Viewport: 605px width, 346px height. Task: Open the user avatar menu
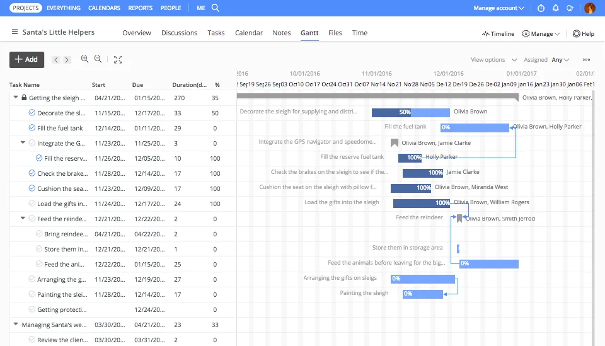click(x=590, y=8)
